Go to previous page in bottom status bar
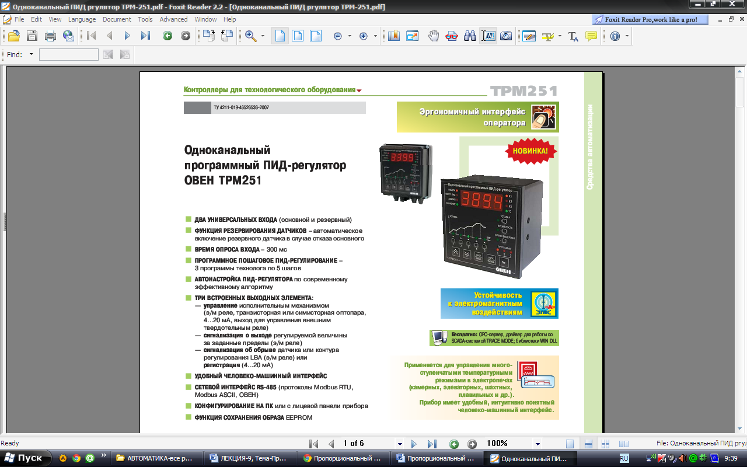Image resolution: width=747 pixels, height=467 pixels. click(x=331, y=444)
